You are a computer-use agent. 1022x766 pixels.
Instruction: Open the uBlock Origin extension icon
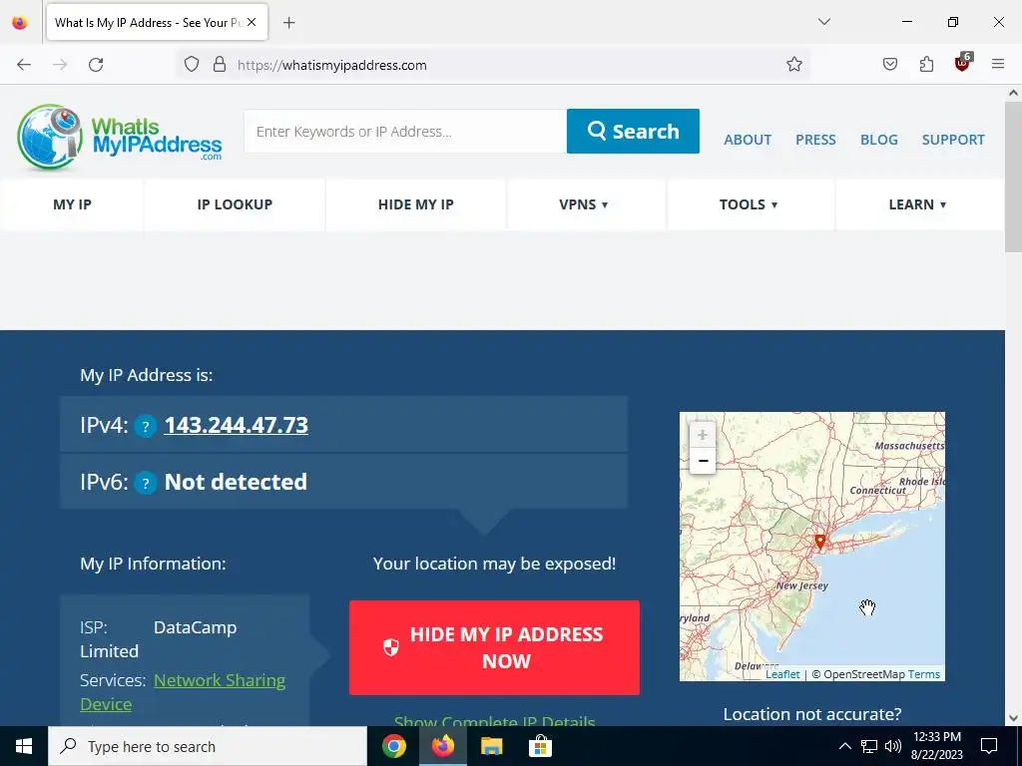(963, 63)
